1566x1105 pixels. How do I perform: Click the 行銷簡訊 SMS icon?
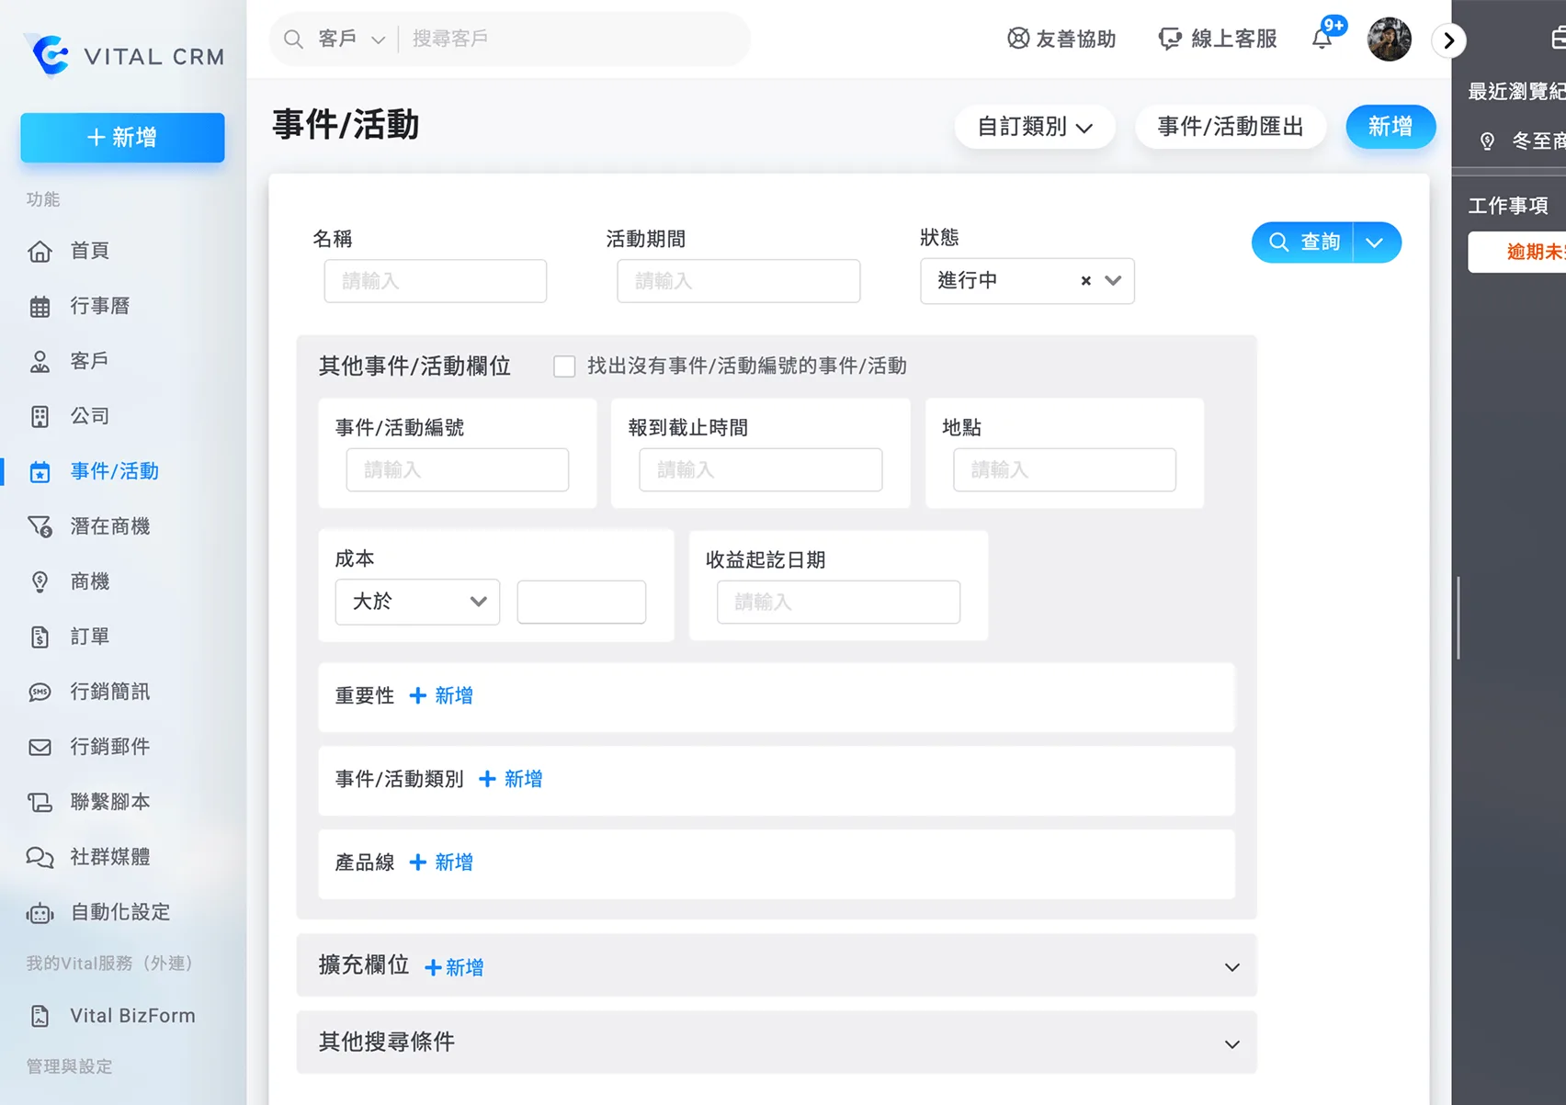40,692
